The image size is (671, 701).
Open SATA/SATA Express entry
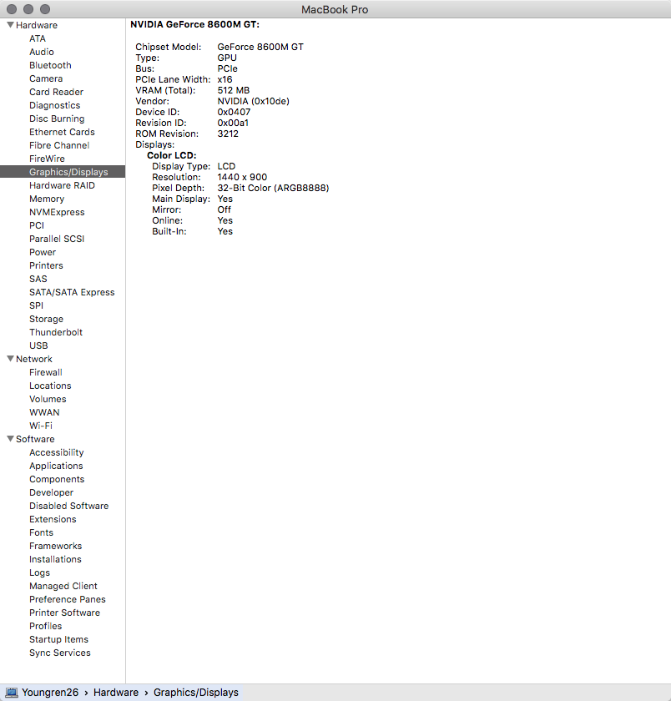(72, 292)
